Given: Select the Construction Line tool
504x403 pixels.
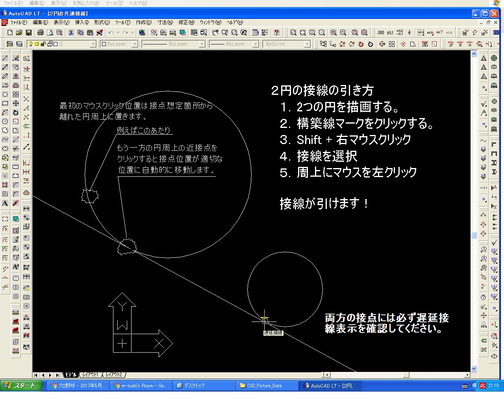Looking at the screenshot, I should click(x=5, y=67).
